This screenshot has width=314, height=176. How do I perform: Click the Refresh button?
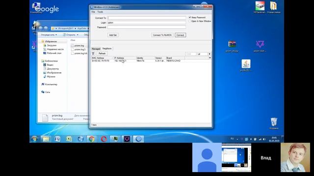(x=102, y=53)
